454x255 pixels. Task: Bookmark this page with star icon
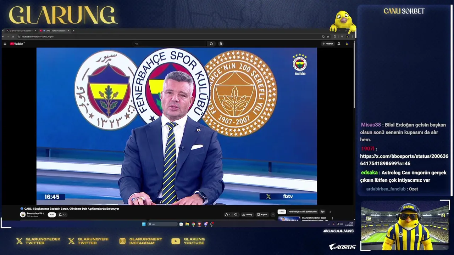[328, 36]
